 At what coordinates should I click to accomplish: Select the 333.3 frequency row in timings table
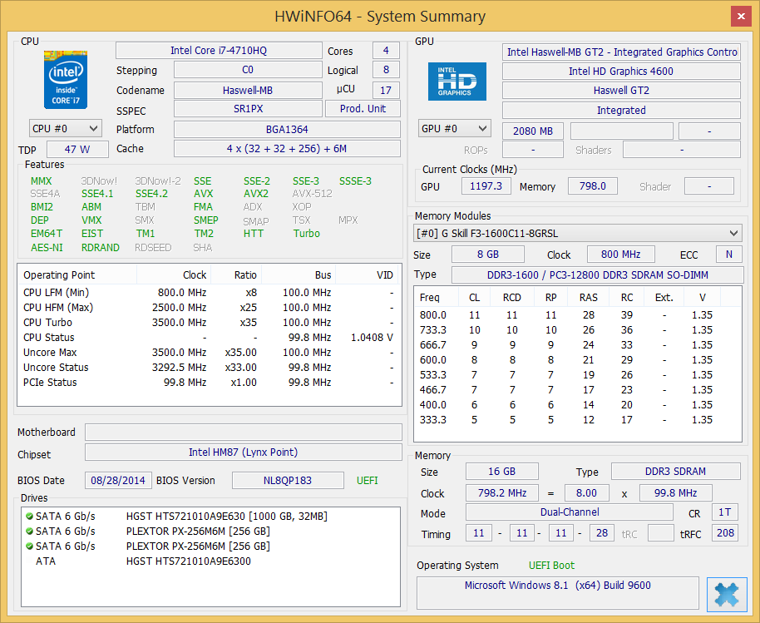[x=577, y=420]
